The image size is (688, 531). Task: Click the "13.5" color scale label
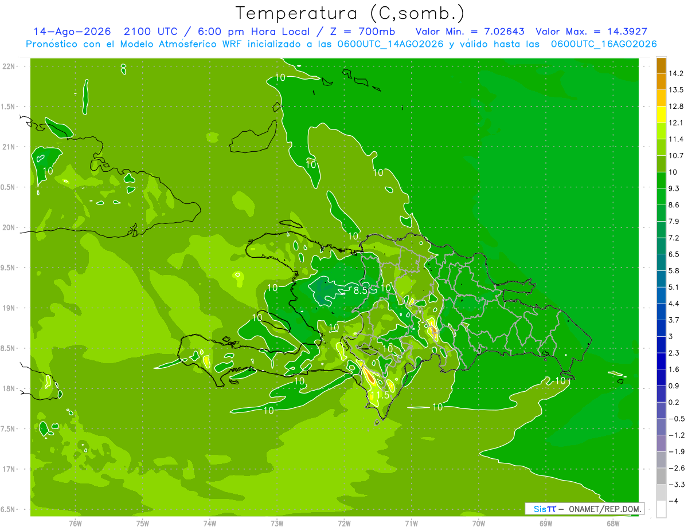coord(676,90)
